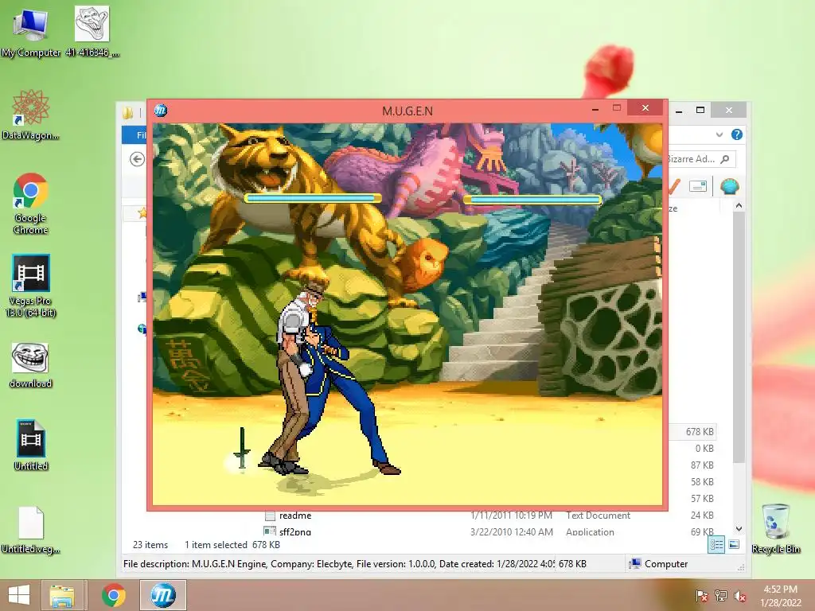Click player one's health bar

(313, 198)
